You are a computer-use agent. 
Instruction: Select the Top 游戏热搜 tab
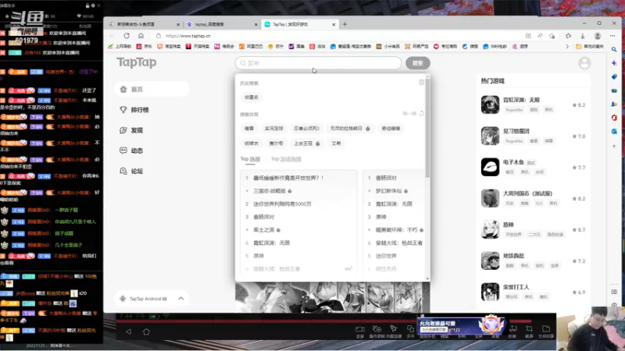[x=286, y=159]
